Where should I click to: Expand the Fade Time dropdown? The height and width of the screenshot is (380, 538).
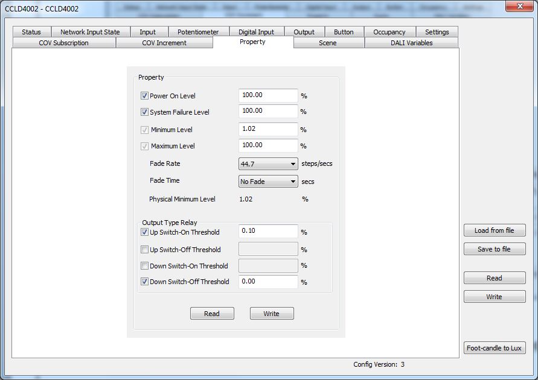click(268, 182)
